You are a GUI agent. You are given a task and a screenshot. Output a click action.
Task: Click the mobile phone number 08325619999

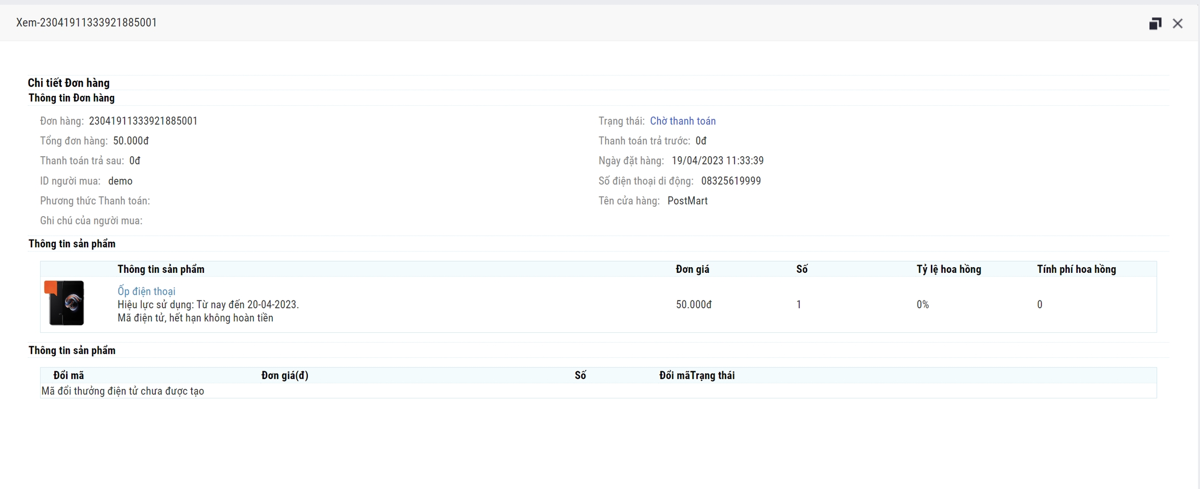tap(731, 181)
